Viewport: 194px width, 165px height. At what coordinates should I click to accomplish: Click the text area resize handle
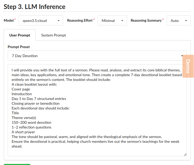[185, 154]
